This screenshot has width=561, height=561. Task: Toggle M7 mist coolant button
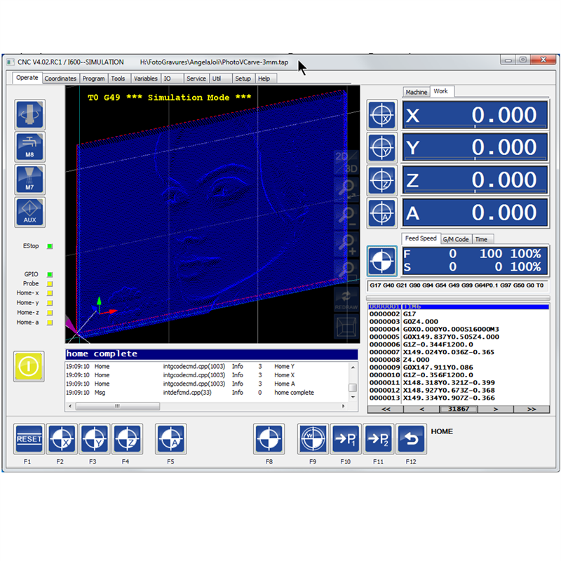pyautogui.click(x=30, y=180)
